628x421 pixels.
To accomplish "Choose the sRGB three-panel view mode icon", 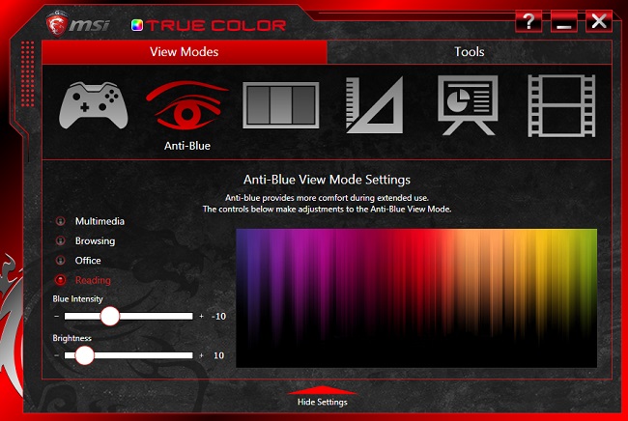I will [x=281, y=105].
